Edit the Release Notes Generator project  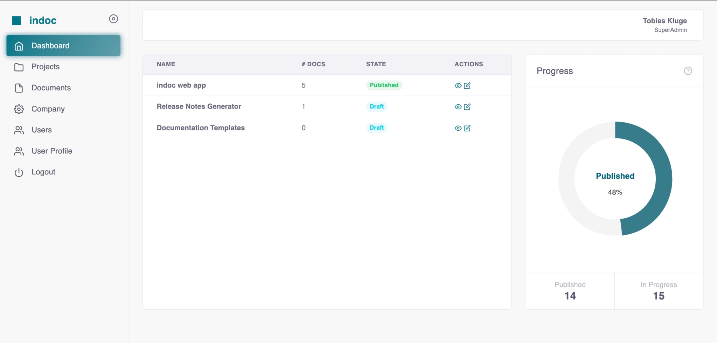(467, 107)
